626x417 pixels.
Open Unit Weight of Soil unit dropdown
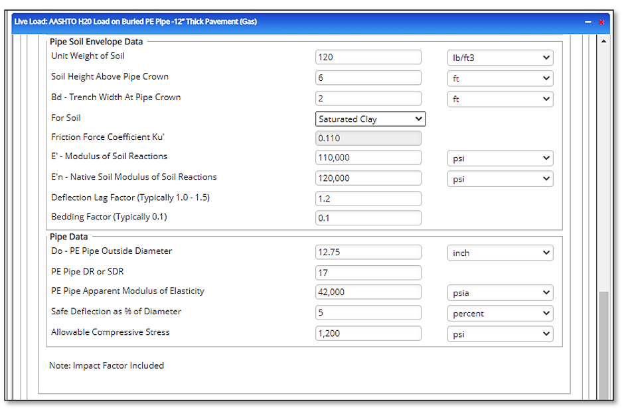click(500, 58)
